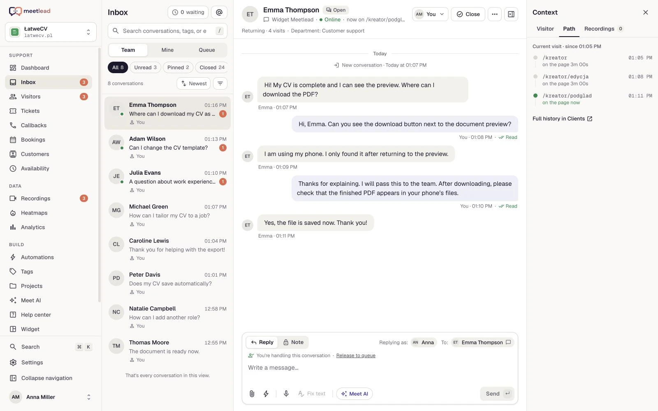The width and height of the screenshot is (658, 411).
Task: Click Release to queue link
Action: coord(356,356)
